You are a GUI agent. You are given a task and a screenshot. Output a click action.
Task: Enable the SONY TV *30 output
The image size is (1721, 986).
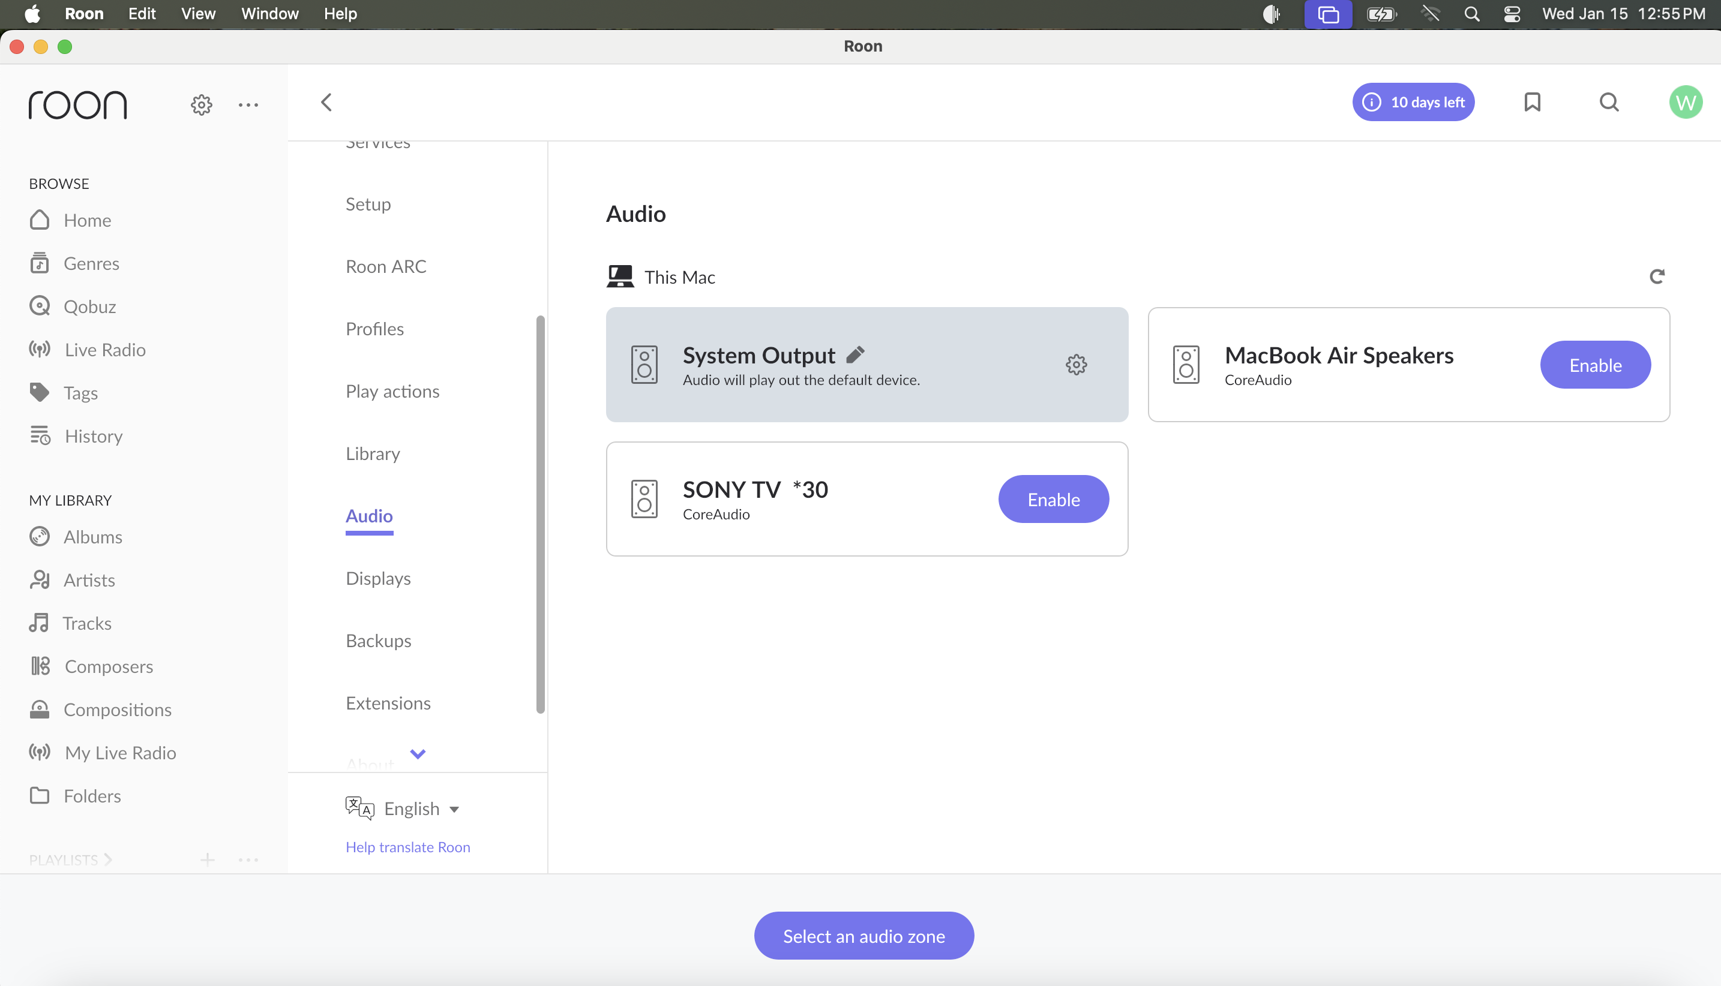[1053, 498]
